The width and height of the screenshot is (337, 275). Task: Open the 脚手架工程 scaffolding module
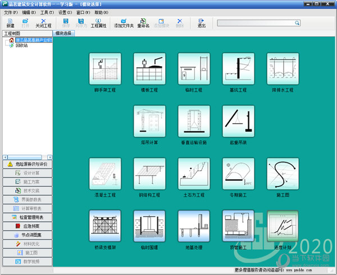(x=105, y=69)
